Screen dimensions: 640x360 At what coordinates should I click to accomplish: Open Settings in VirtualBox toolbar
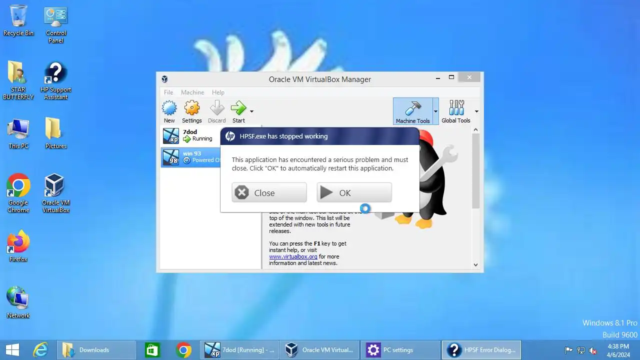coord(191,111)
